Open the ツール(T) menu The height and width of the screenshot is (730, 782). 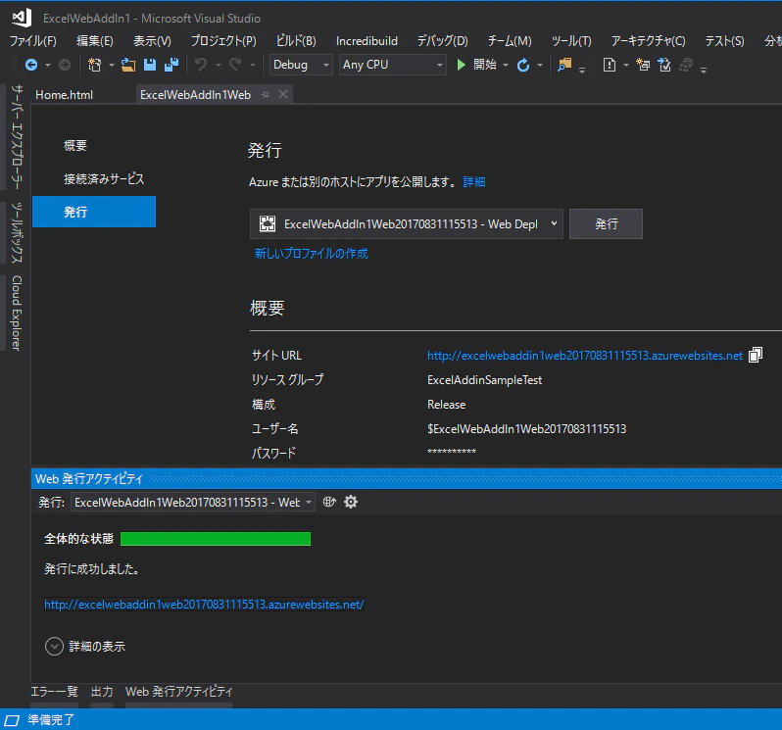(571, 41)
